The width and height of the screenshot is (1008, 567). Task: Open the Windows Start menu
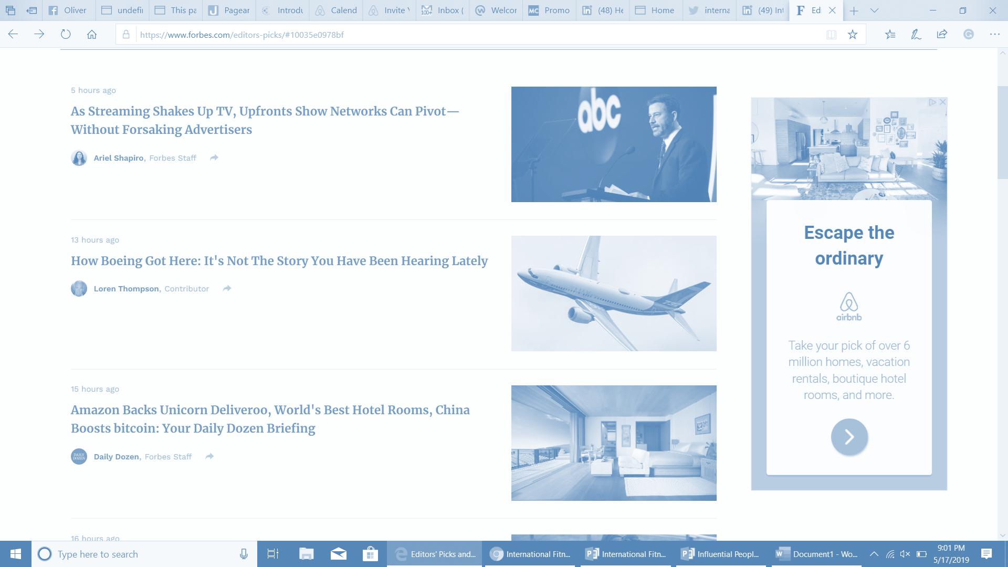pos(16,554)
